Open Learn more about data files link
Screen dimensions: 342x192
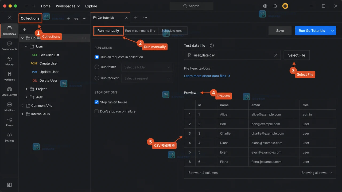207,76
